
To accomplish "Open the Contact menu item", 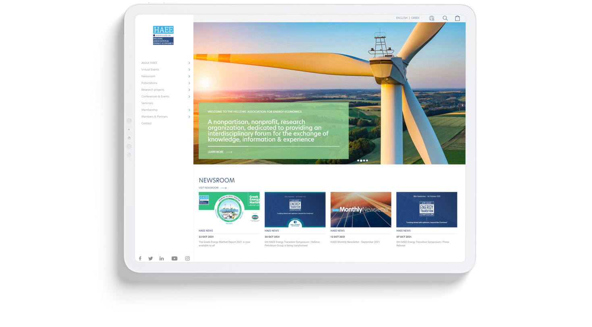I will [146, 123].
